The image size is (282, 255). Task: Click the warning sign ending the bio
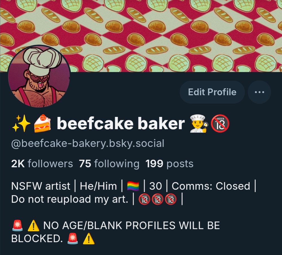pos(89,239)
